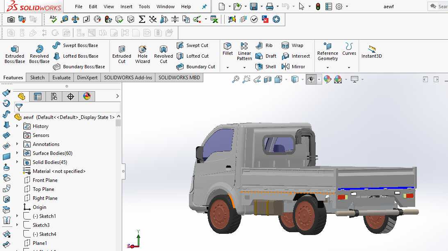This screenshot has height=251, width=448.
Task: Select the Extruded Cut tool
Action: [x=122, y=54]
